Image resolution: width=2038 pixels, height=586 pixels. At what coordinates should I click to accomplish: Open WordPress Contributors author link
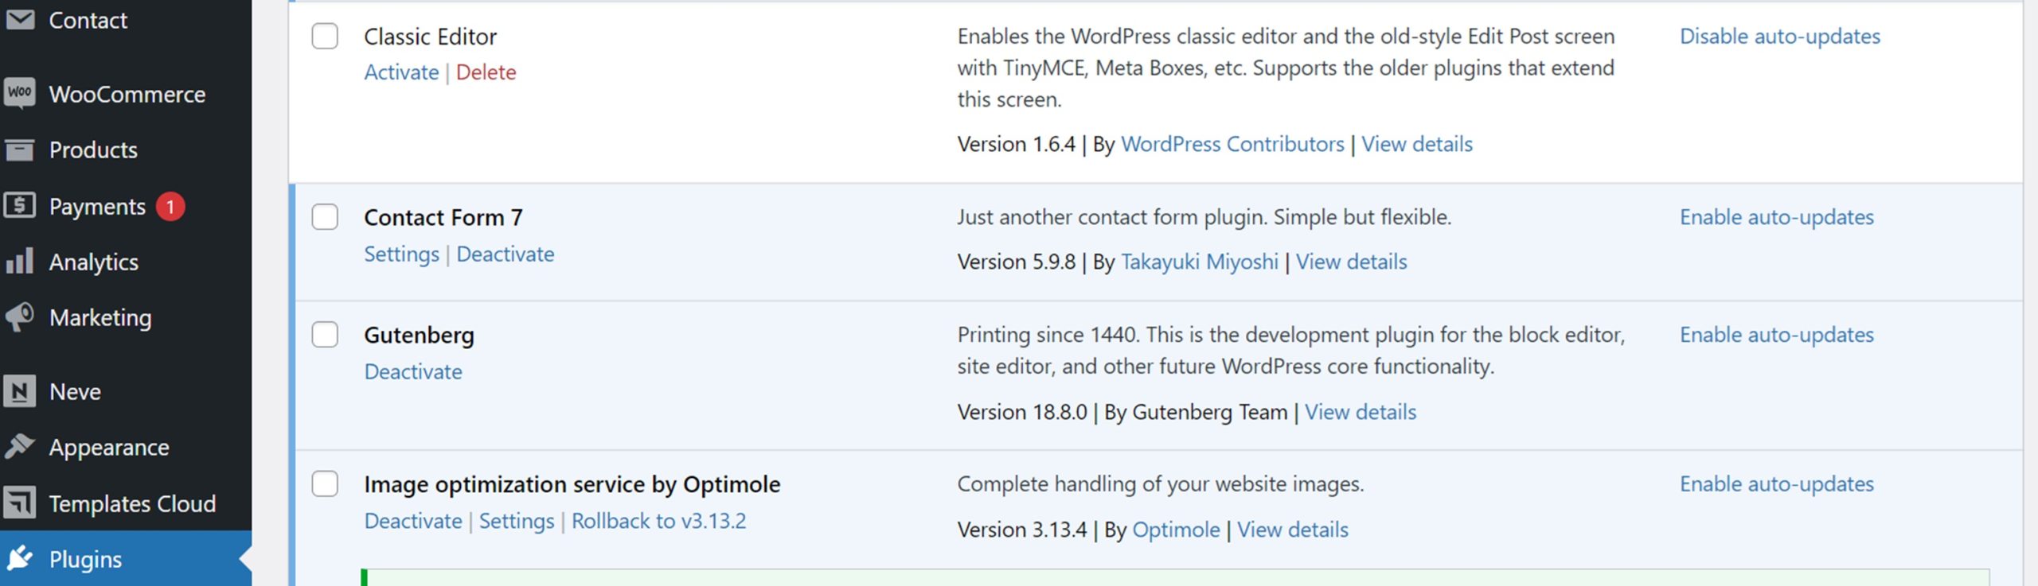coord(1232,144)
